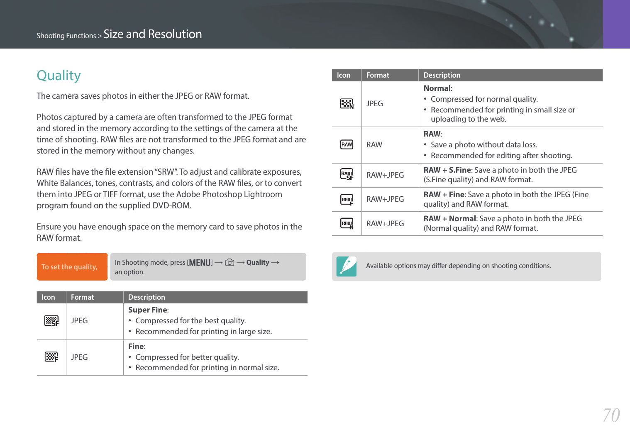Click 'RAW + S.Fine' description text
Screen dimensions: 630x442
[500, 175]
